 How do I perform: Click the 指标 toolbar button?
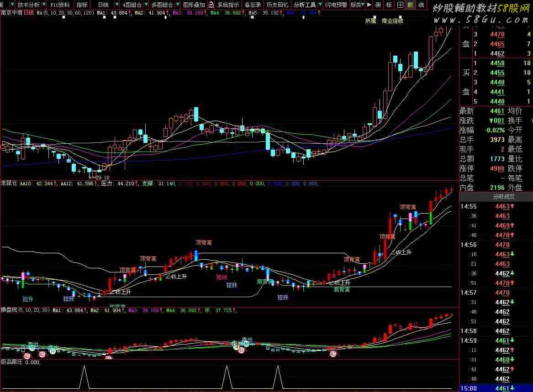point(82,5)
